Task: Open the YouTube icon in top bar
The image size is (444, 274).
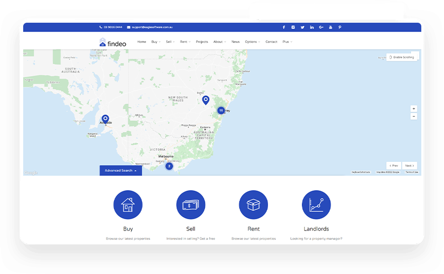Action: tap(331, 27)
